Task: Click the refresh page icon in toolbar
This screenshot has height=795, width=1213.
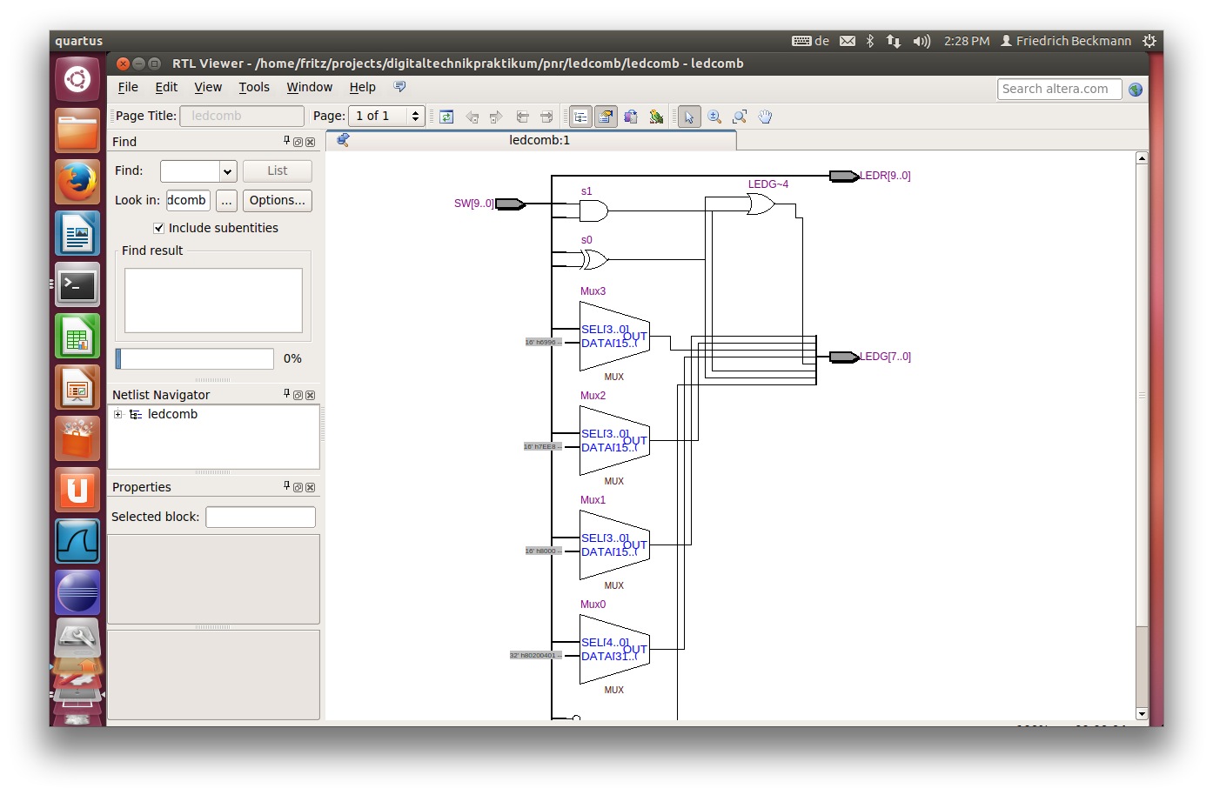Action: pos(446,117)
